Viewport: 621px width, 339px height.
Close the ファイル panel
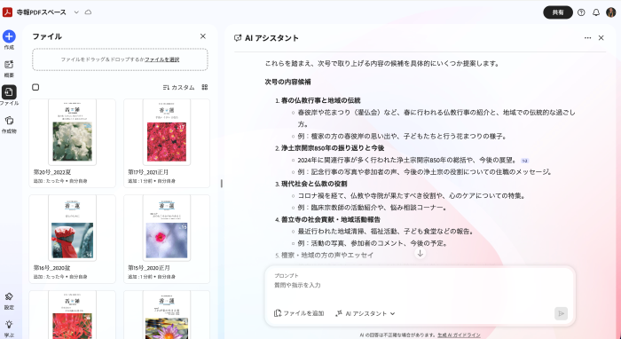pos(203,36)
